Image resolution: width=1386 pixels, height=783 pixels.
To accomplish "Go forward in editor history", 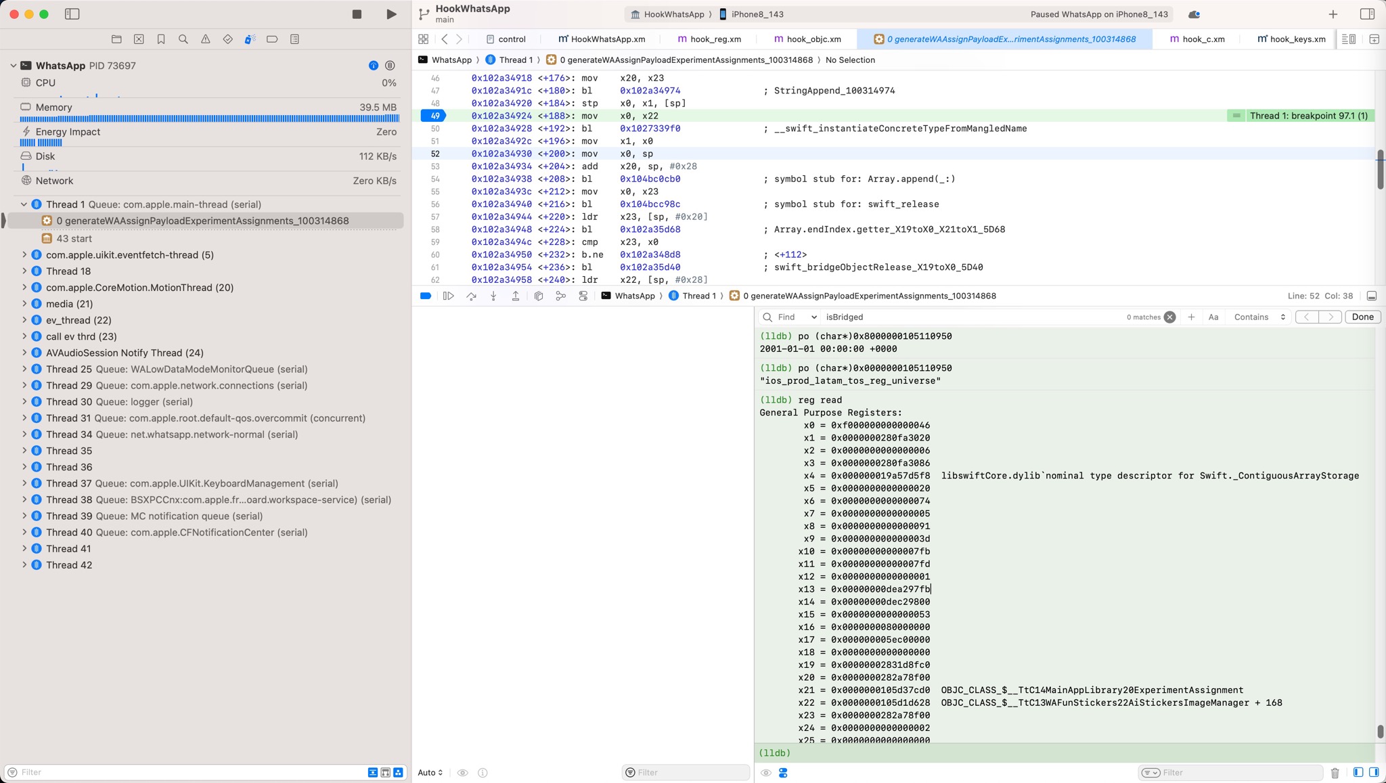I will pyautogui.click(x=460, y=39).
